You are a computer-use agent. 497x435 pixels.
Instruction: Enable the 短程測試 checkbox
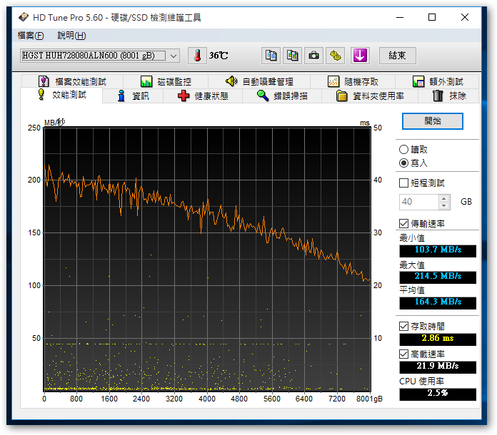pos(404,183)
